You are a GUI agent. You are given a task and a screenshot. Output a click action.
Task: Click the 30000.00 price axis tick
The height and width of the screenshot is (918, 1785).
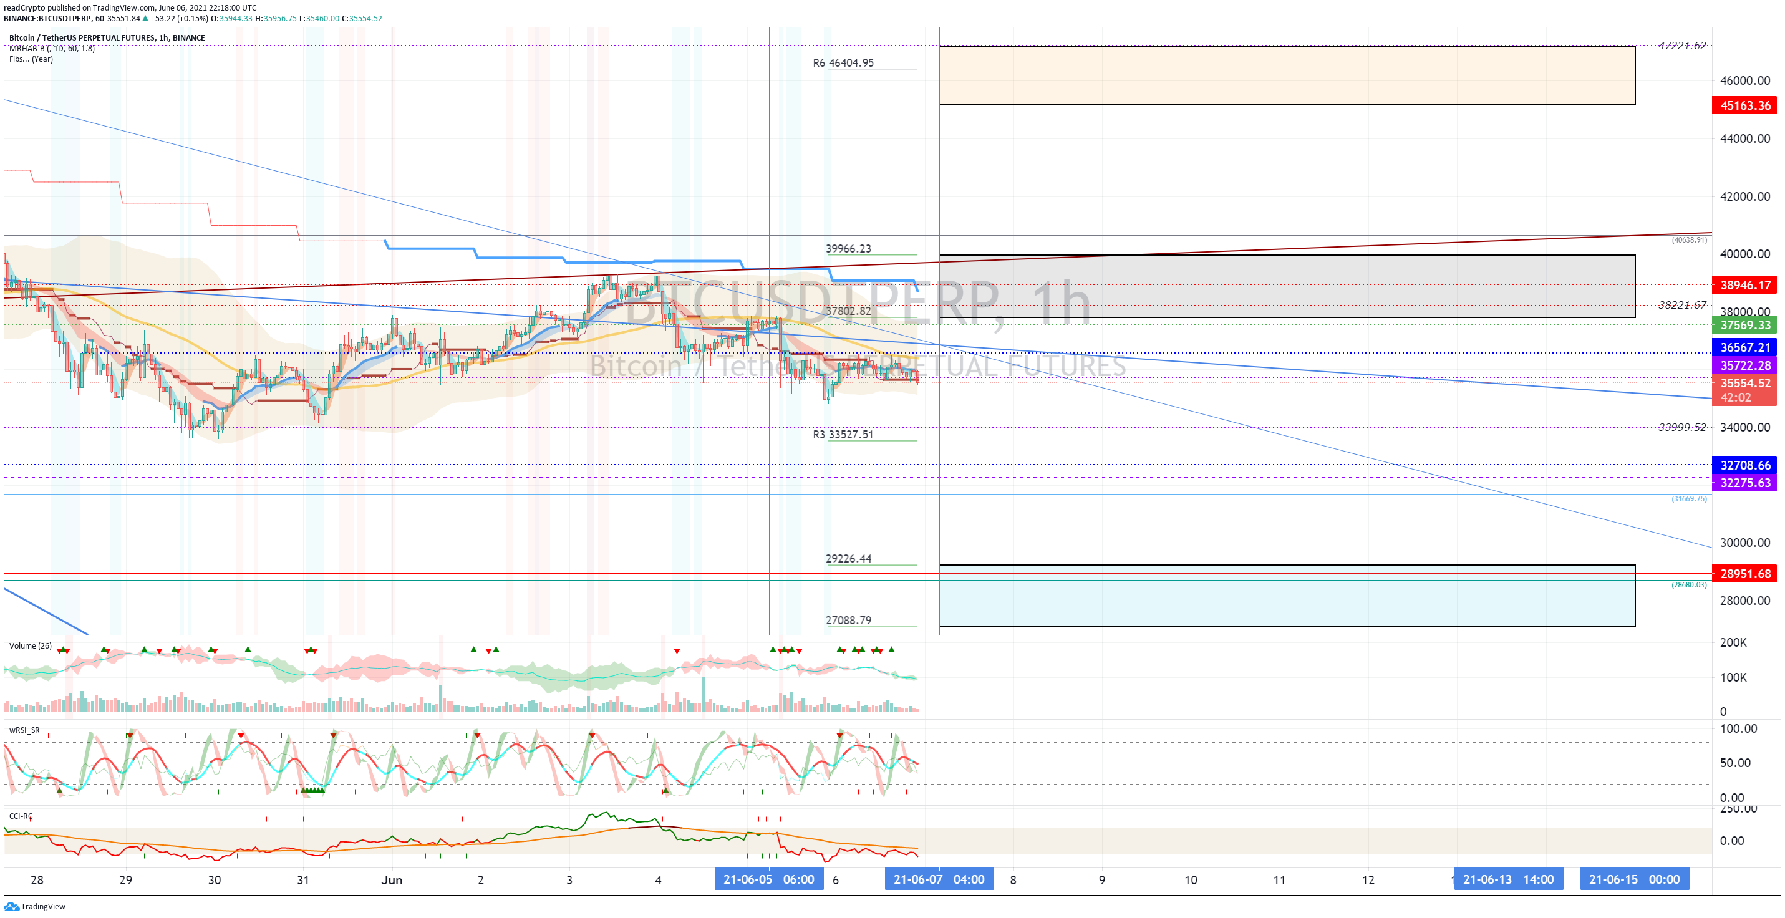[x=1744, y=543]
